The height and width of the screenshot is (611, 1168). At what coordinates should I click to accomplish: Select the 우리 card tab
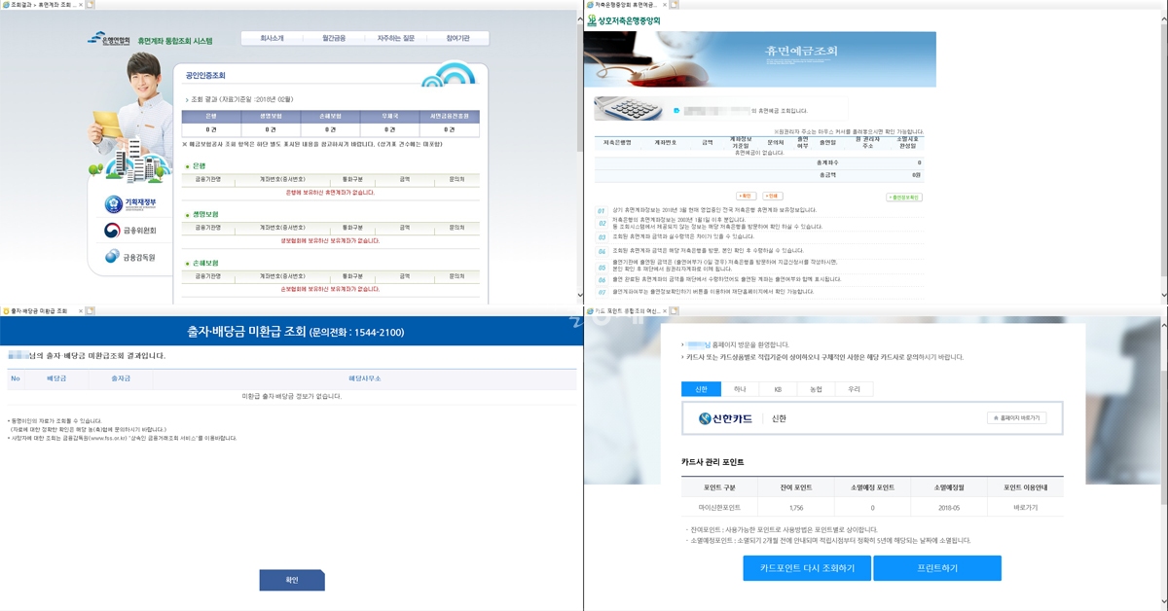(854, 389)
